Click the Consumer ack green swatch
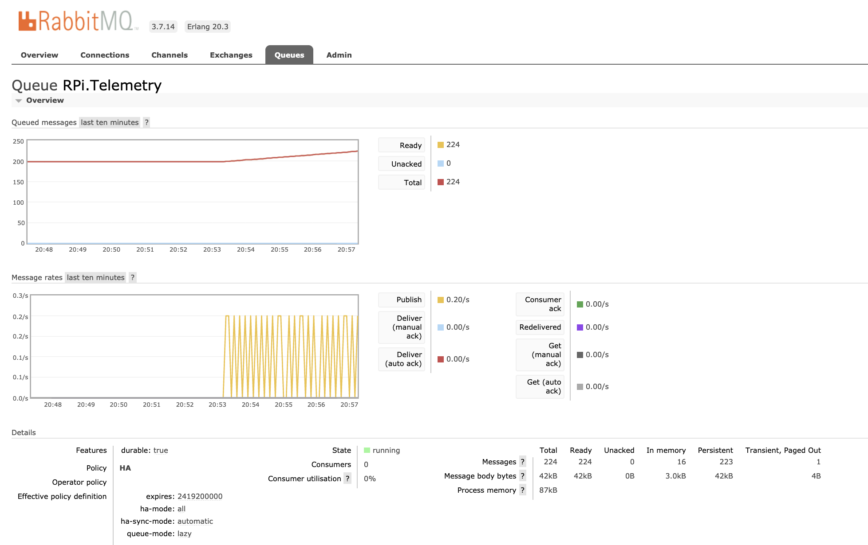868x545 pixels. pos(580,304)
